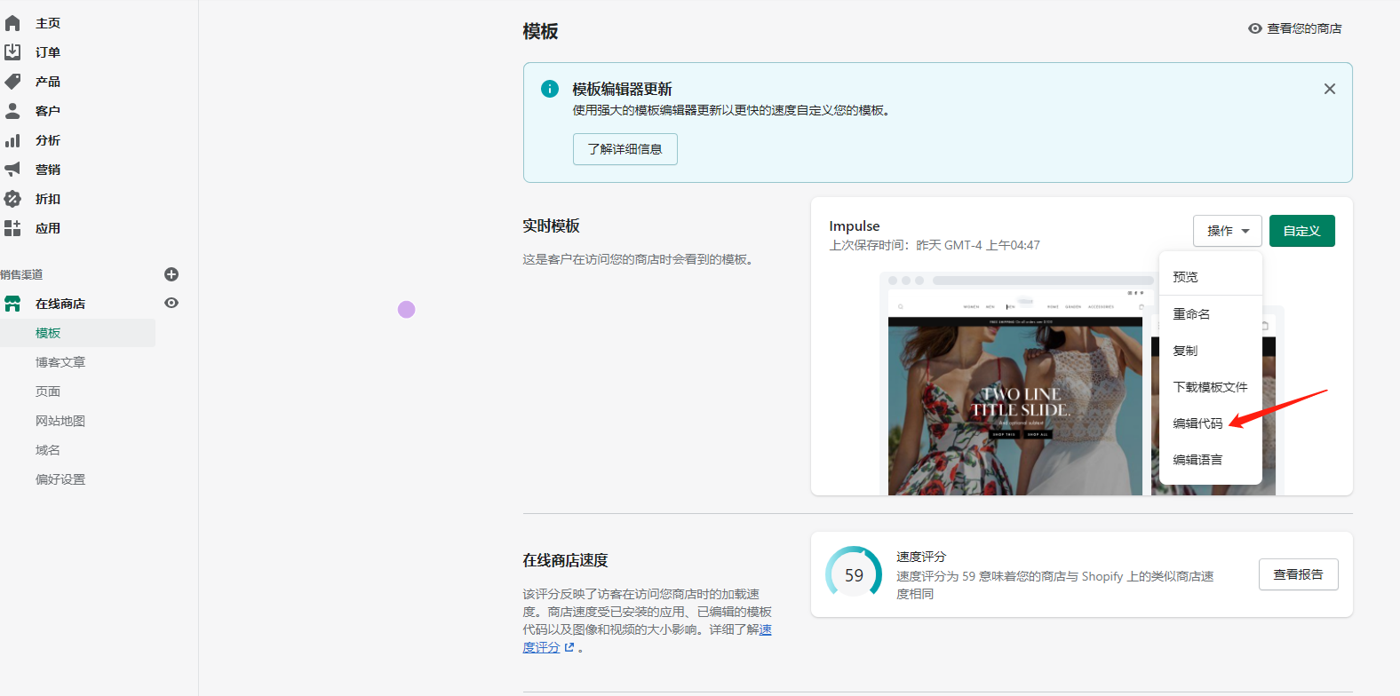Open 网站地图 submenu item
Image resolution: width=1400 pixels, height=696 pixels.
pos(60,421)
